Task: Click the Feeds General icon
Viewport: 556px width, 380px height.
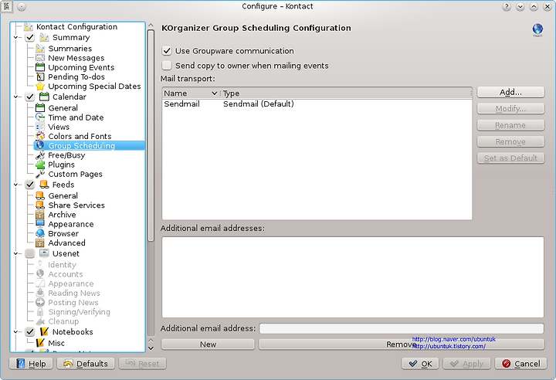Action: coord(40,195)
